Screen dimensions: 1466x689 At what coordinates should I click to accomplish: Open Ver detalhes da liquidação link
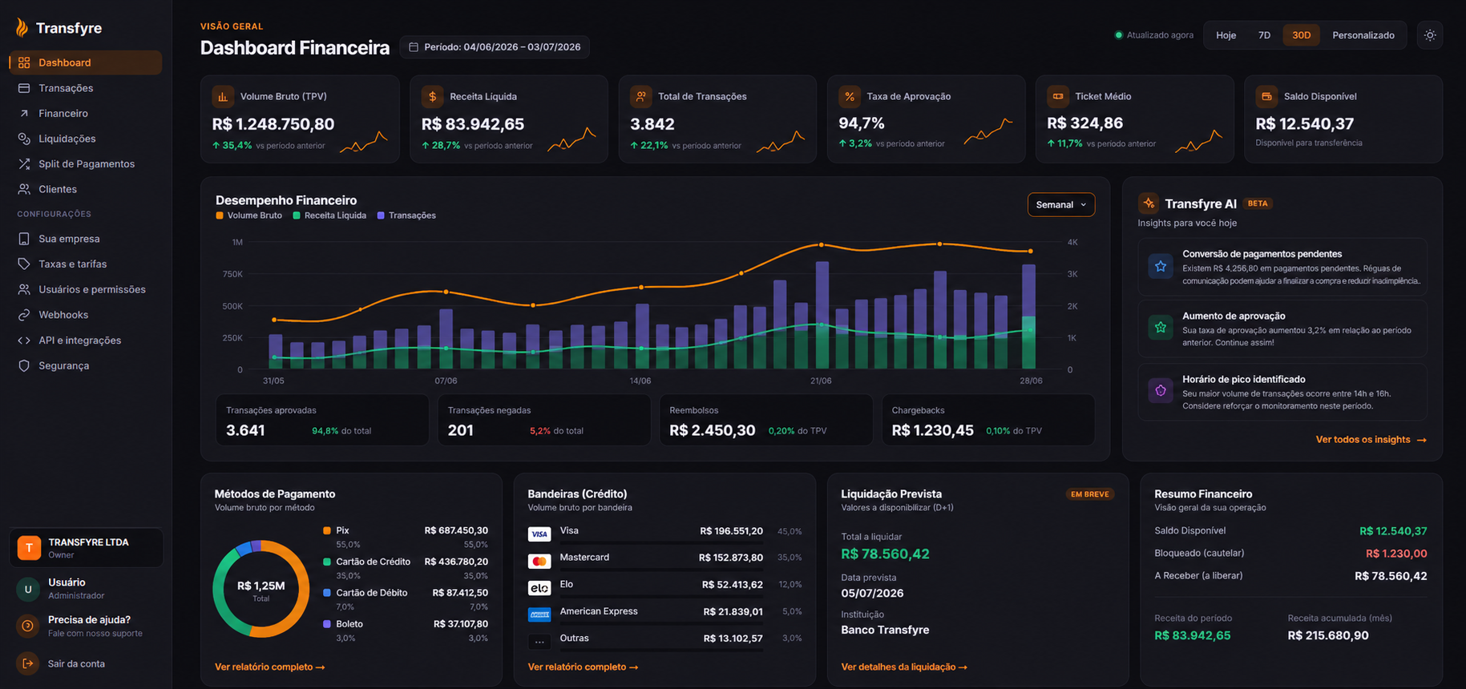[904, 667]
